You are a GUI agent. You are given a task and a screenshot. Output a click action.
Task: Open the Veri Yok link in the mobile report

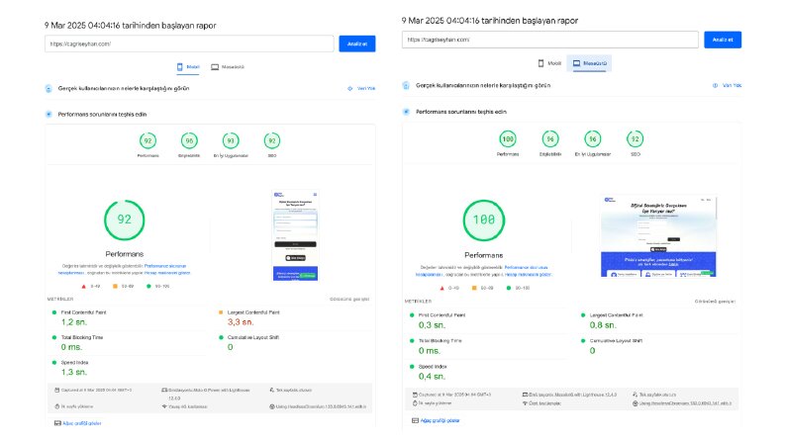pyautogui.click(x=361, y=89)
